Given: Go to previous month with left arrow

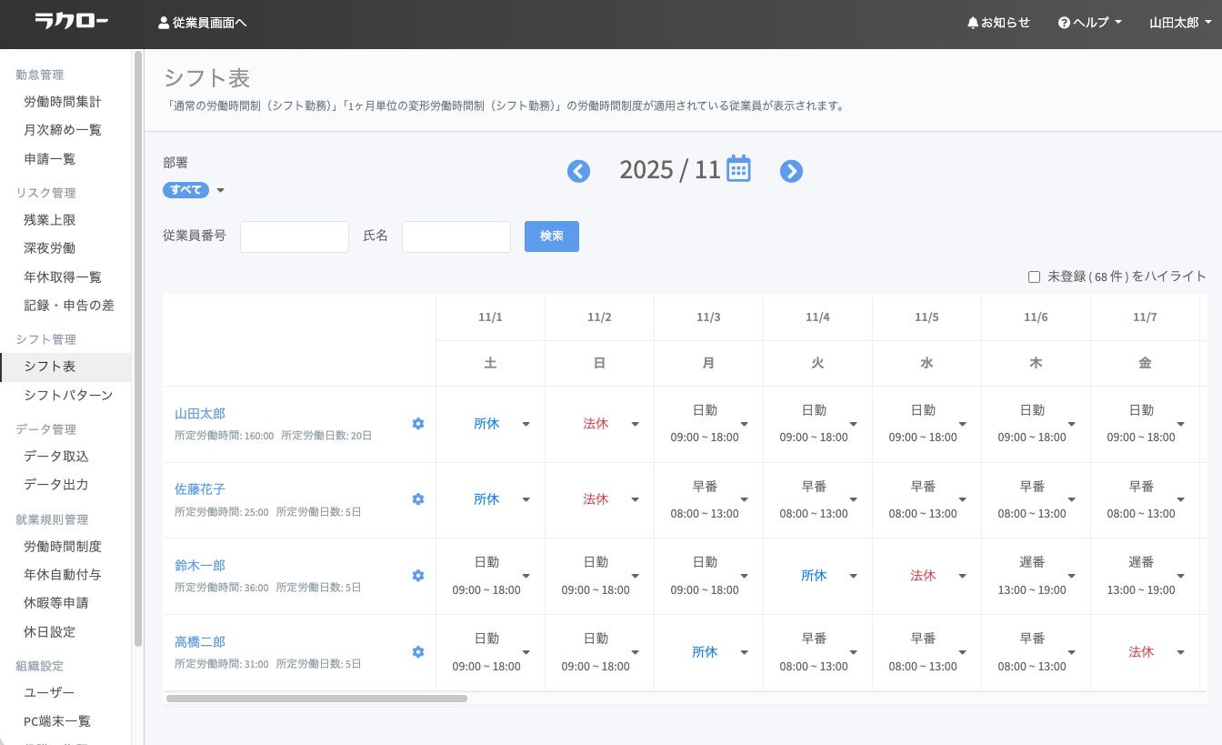Looking at the screenshot, I should tap(578, 171).
